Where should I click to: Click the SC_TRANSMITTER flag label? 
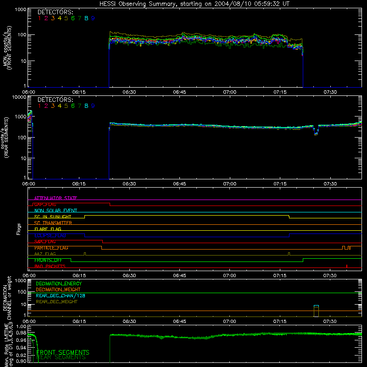[53, 223]
